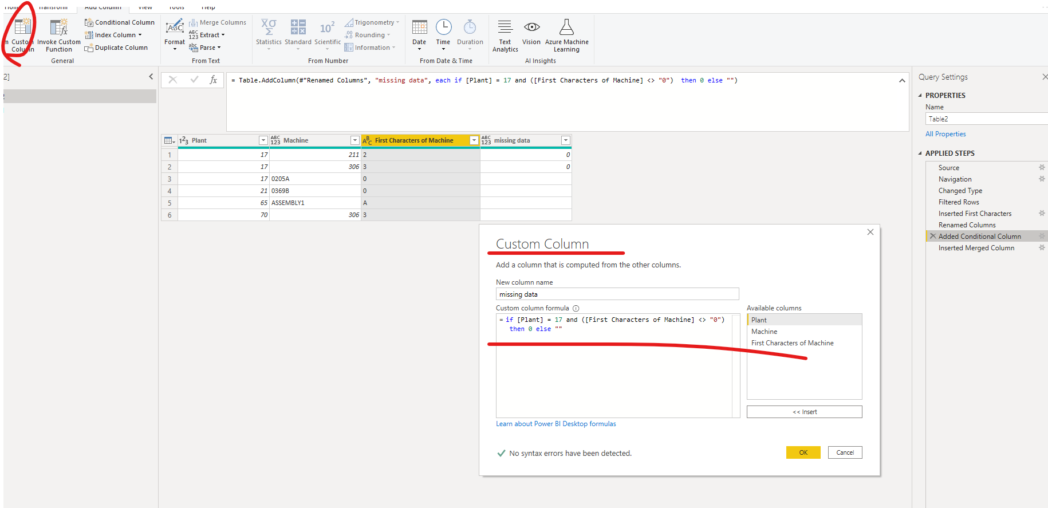Launch Text Analytics AI insight
Screen dimensions: 1048x508
505,36
